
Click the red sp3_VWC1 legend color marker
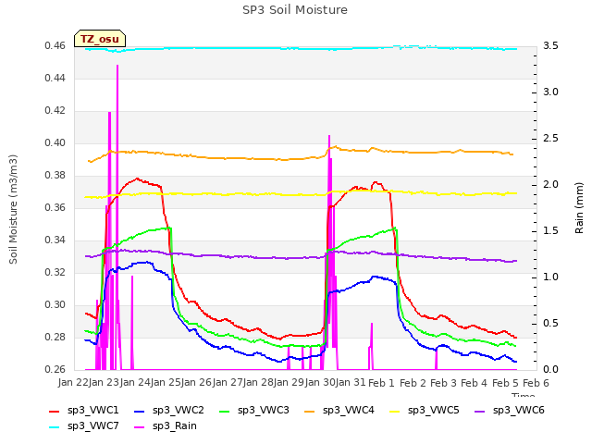point(55,411)
